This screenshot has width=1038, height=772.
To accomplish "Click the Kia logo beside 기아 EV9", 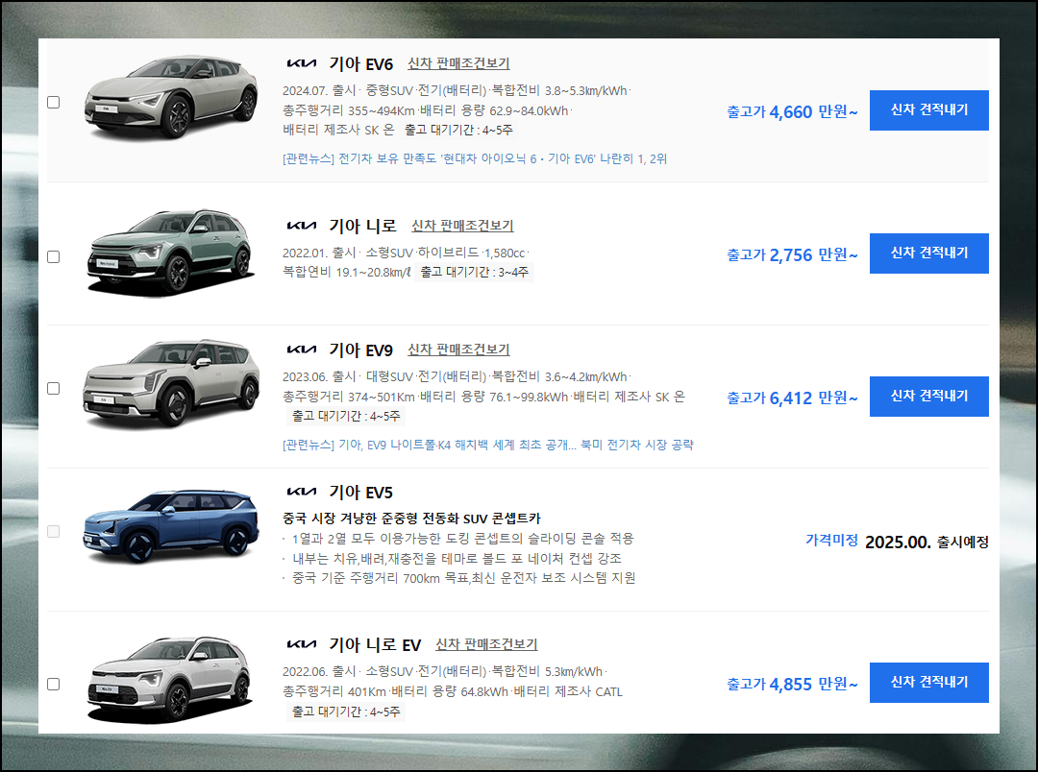I will click(x=301, y=350).
